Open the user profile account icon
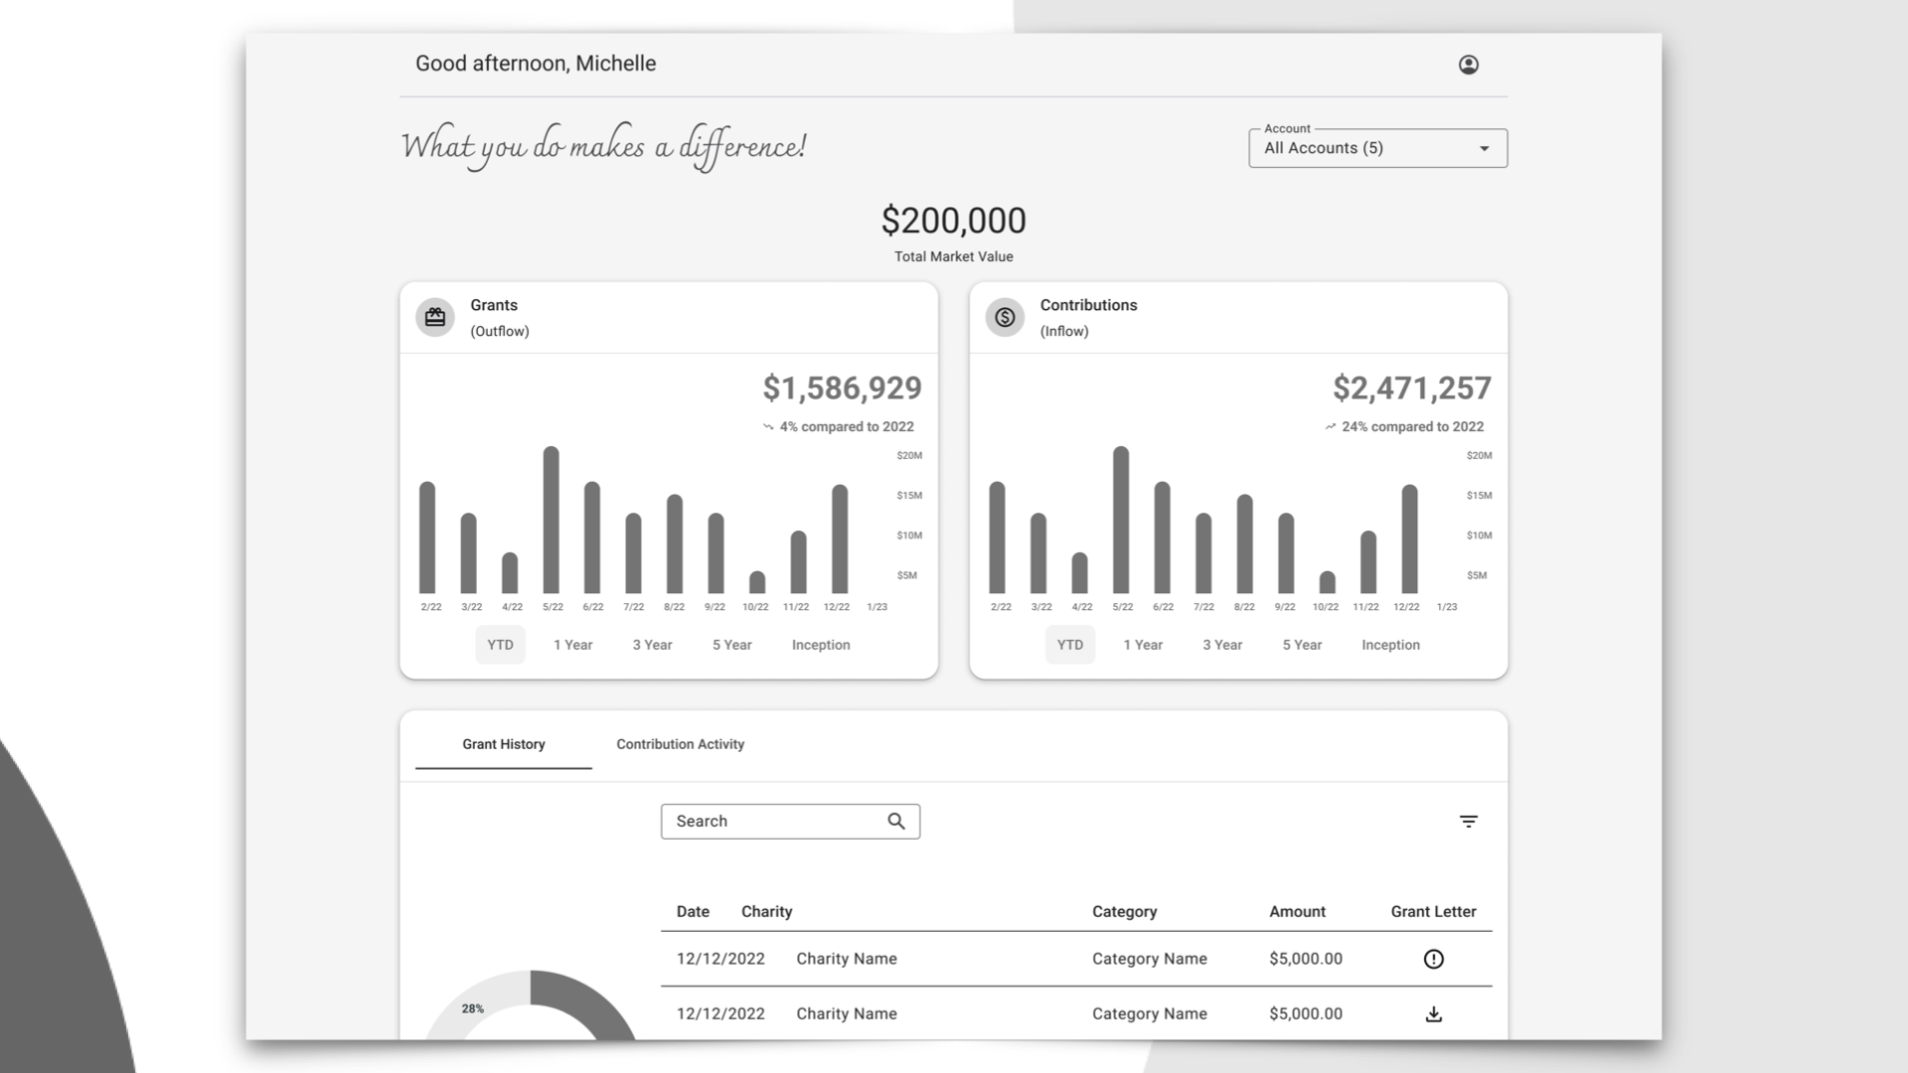This screenshot has height=1073, width=1908. [x=1468, y=65]
